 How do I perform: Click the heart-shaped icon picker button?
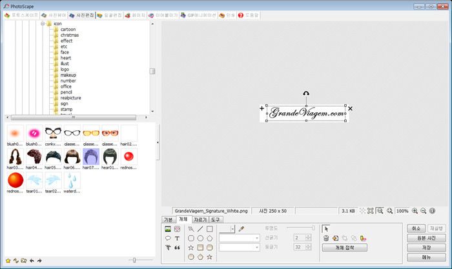(x=177, y=229)
